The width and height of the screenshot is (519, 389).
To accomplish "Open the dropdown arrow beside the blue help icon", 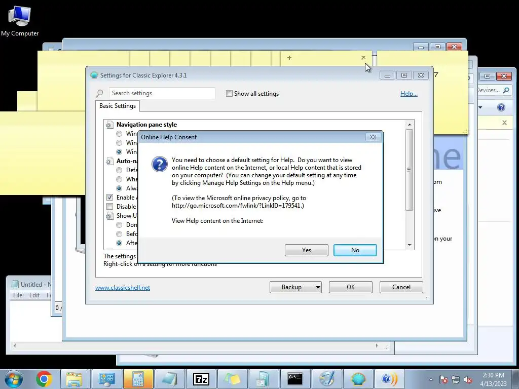I will 480,107.
